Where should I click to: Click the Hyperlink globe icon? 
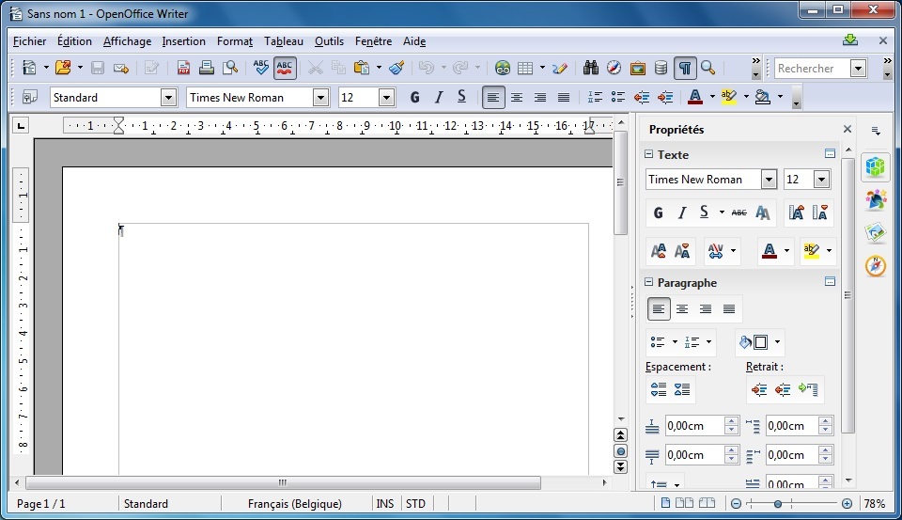click(502, 68)
